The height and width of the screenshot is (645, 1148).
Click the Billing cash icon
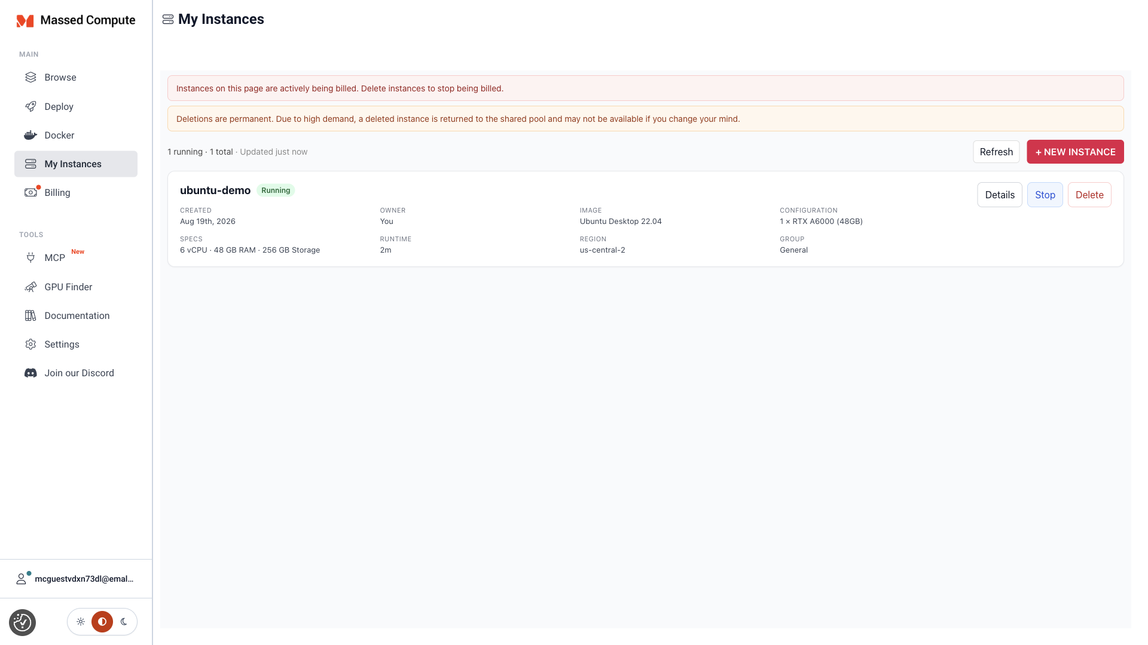pos(30,192)
